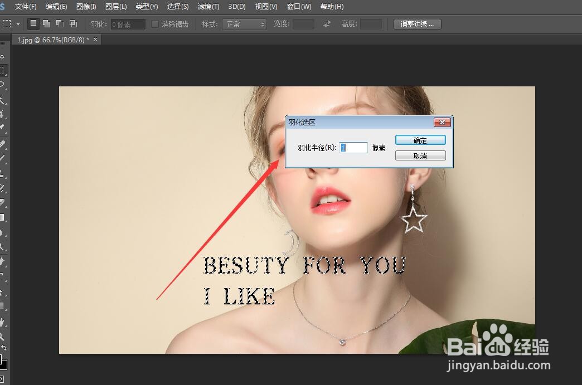Click the 羽化选区 dialog title bar
Viewport: 582px width, 385px height.
[x=360, y=122]
